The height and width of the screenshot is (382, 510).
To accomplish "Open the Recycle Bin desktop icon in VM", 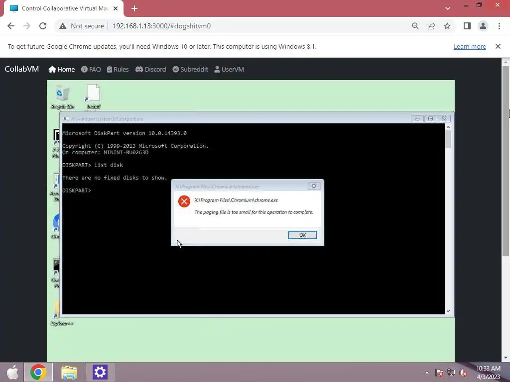I will (62, 97).
